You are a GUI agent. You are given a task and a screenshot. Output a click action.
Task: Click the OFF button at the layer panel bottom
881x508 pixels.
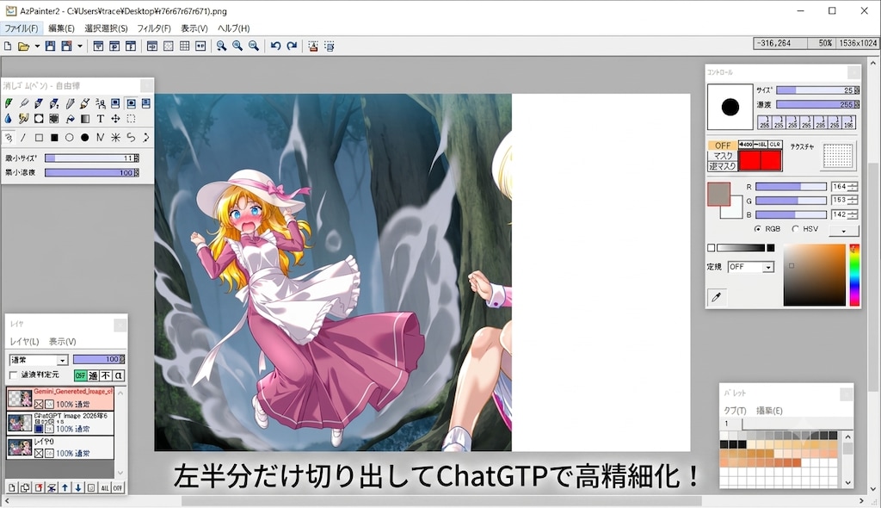(x=117, y=487)
